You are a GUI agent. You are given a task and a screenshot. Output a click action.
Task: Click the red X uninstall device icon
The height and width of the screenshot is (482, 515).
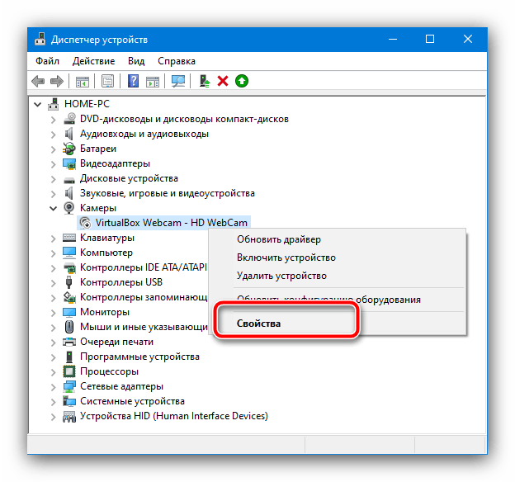(223, 81)
